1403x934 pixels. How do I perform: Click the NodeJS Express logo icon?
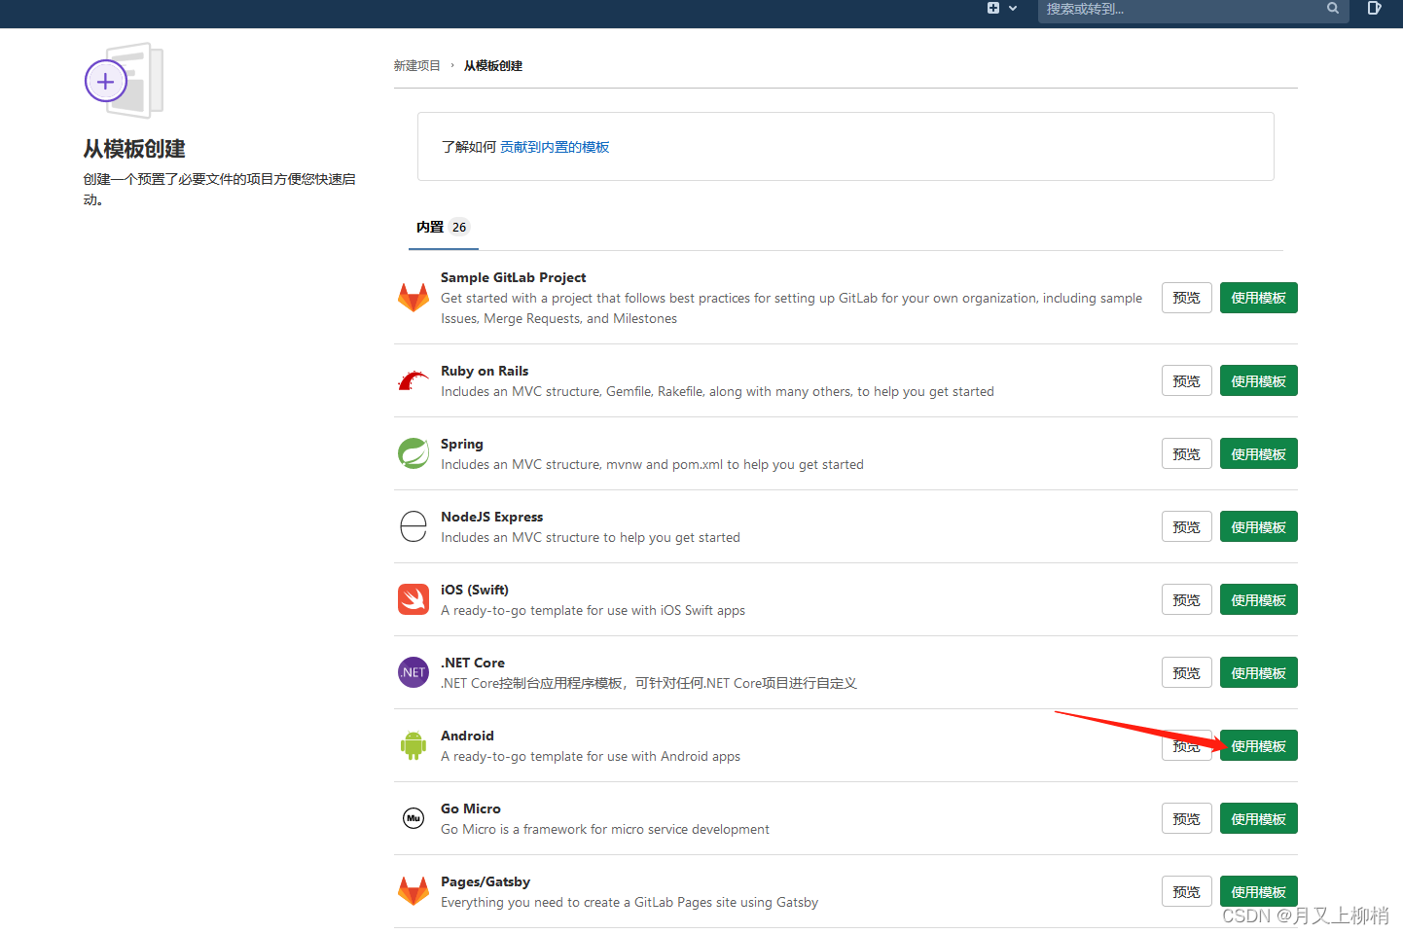pos(414,526)
